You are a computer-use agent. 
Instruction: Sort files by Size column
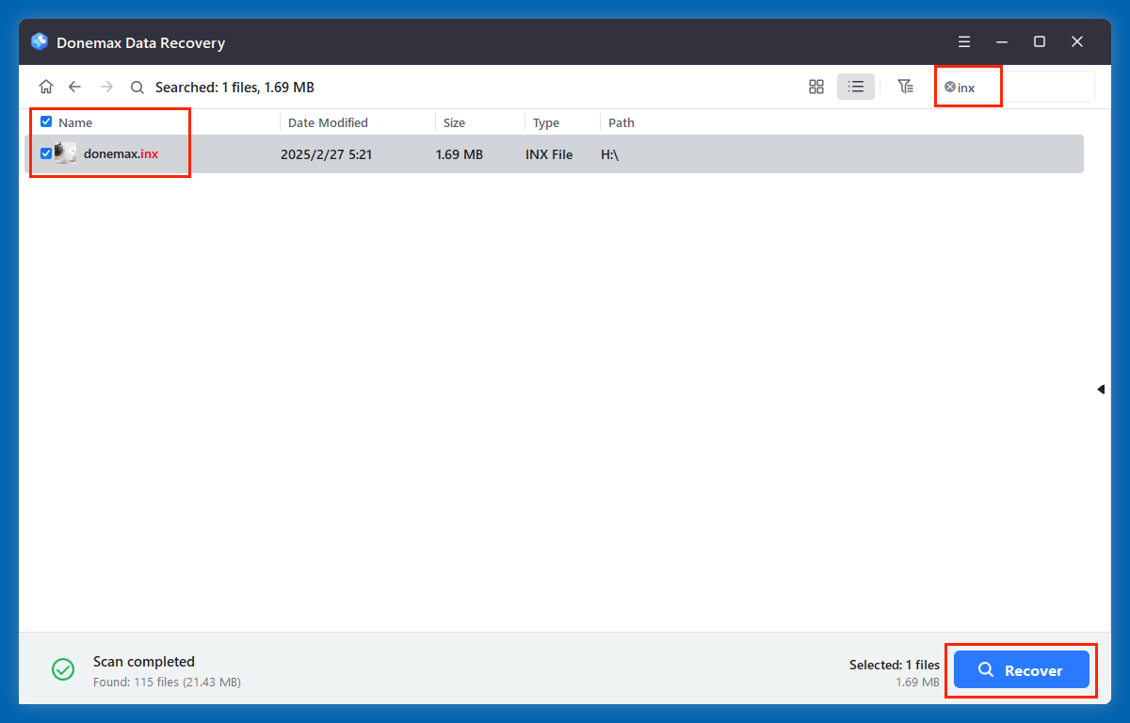point(454,122)
